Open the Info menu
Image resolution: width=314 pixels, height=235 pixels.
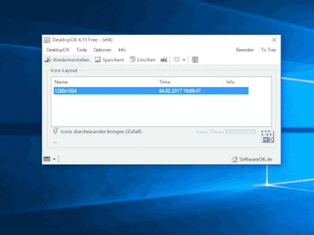122,50
